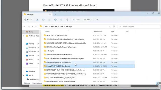This screenshot has height=90, width=161.
Task: Open Downloads in Quick access
Action: [x=32, y=48]
